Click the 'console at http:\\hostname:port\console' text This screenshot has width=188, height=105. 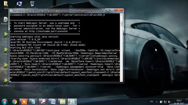(41, 31)
